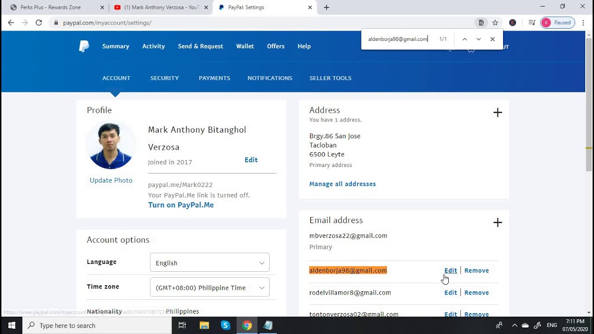Open Send & Request menu
Screen dimensions: 594x334
coord(200,46)
